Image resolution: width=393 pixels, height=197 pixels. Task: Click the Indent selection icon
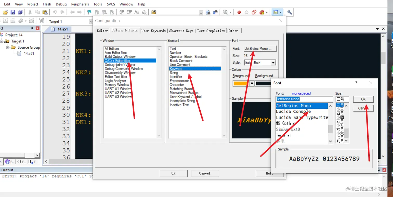tap(122, 12)
